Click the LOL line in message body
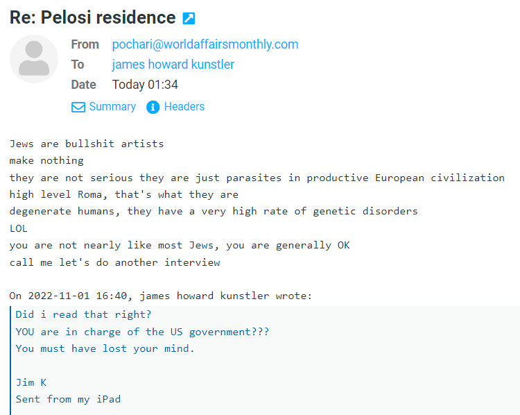This screenshot has height=415, width=520. 19,228
